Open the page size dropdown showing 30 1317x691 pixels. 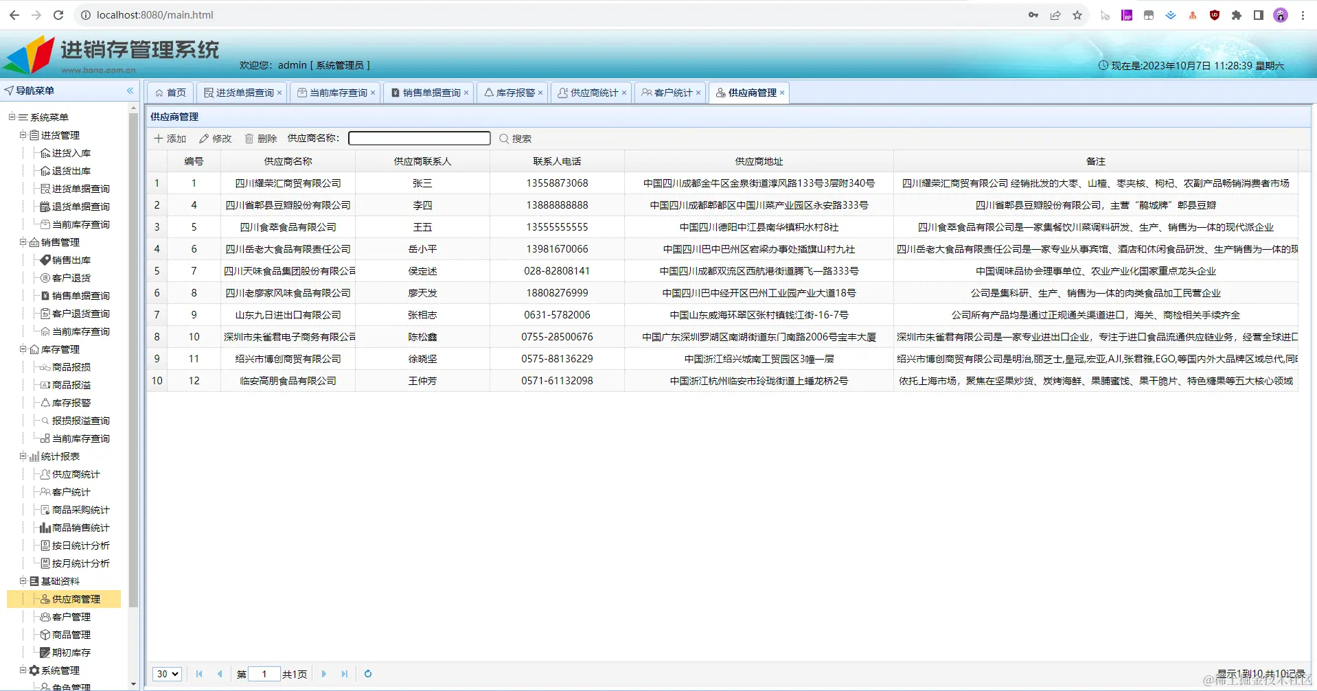click(x=167, y=674)
